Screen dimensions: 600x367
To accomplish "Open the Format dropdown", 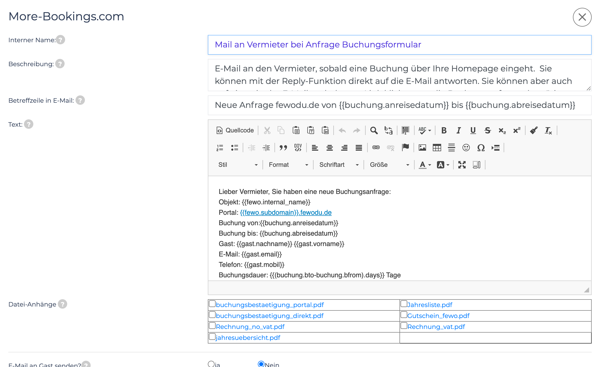I will point(289,165).
